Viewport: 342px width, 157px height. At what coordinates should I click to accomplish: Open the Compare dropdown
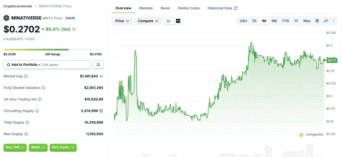pyautogui.click(x=148, y=21)
